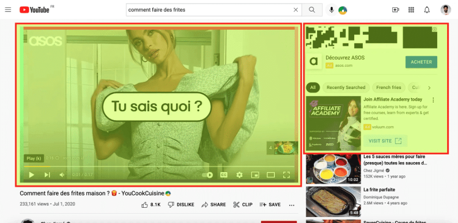
Task: Open the hamburger guide menu
Action: point(8,10)
